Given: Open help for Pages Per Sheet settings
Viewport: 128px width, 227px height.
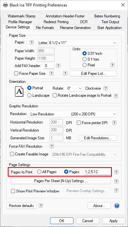Looking at the screenshot, I should pos(116,181).
